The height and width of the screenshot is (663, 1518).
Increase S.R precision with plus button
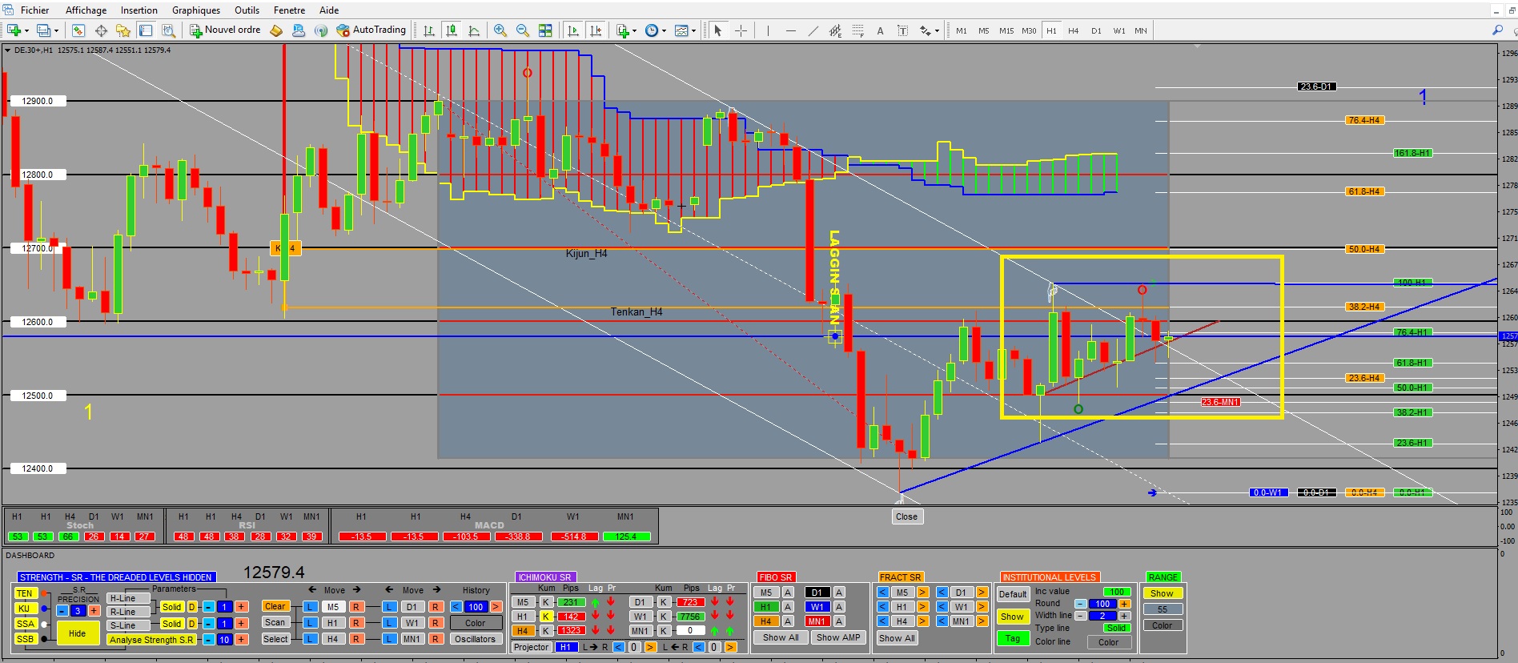click(x=94, y=611)
